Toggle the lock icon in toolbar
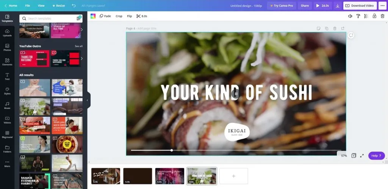This screenshot has width=388, height=189. click(x=374, y=16)
